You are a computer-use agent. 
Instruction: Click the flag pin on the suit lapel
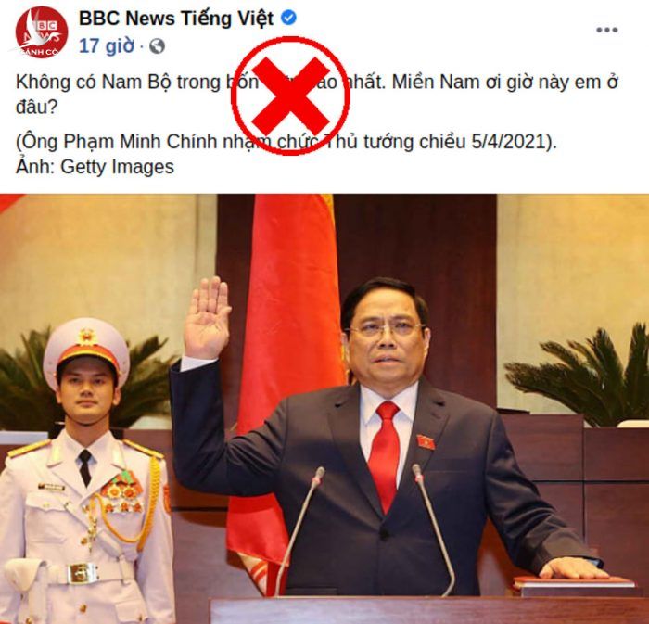(426, 441)
